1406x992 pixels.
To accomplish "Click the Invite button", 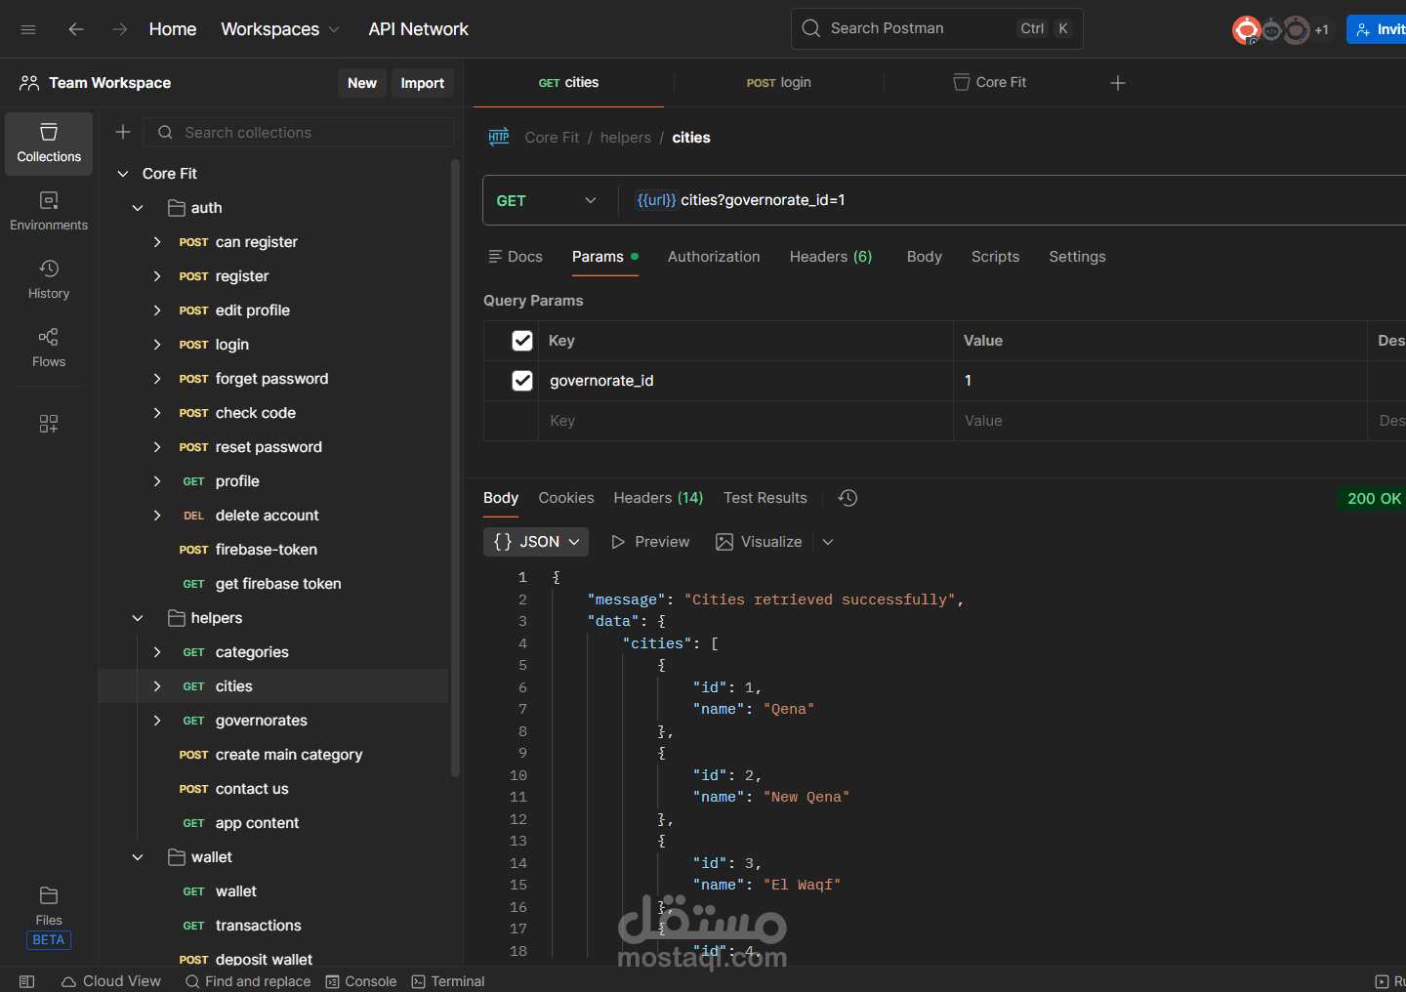I will point(1377,29).
